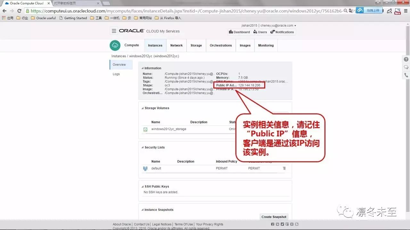Switch to the Monitoring tab

coord(266,45)
